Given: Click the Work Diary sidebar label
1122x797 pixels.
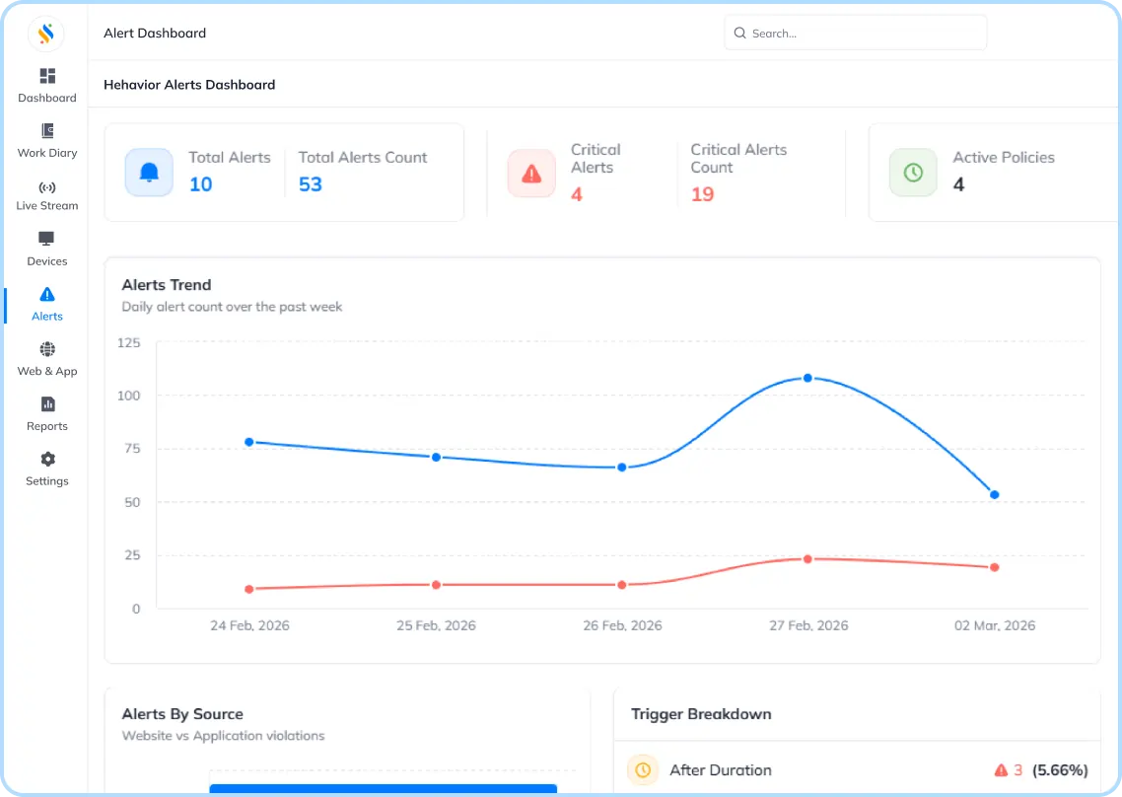Looking at the screenshot, I should [x=47, y=153].
